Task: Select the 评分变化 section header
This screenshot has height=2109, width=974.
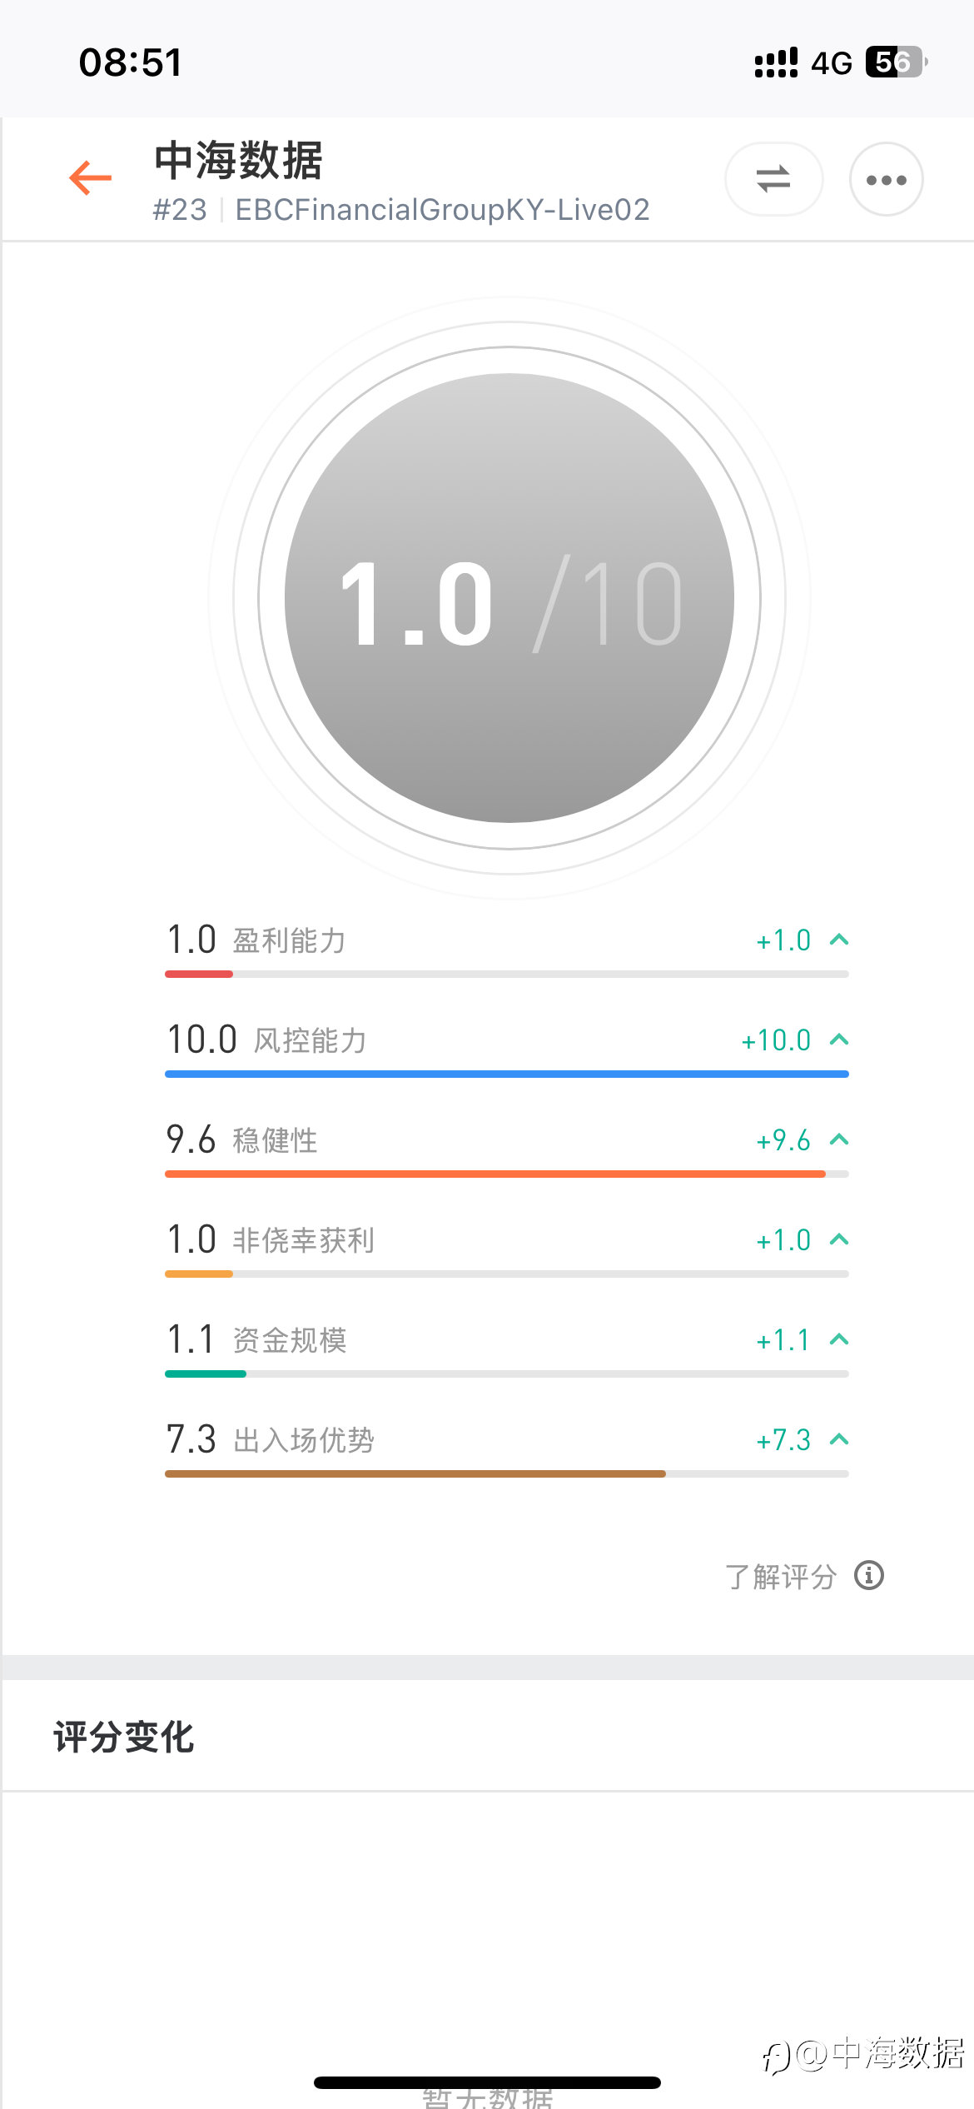Action: point(124,1738)
